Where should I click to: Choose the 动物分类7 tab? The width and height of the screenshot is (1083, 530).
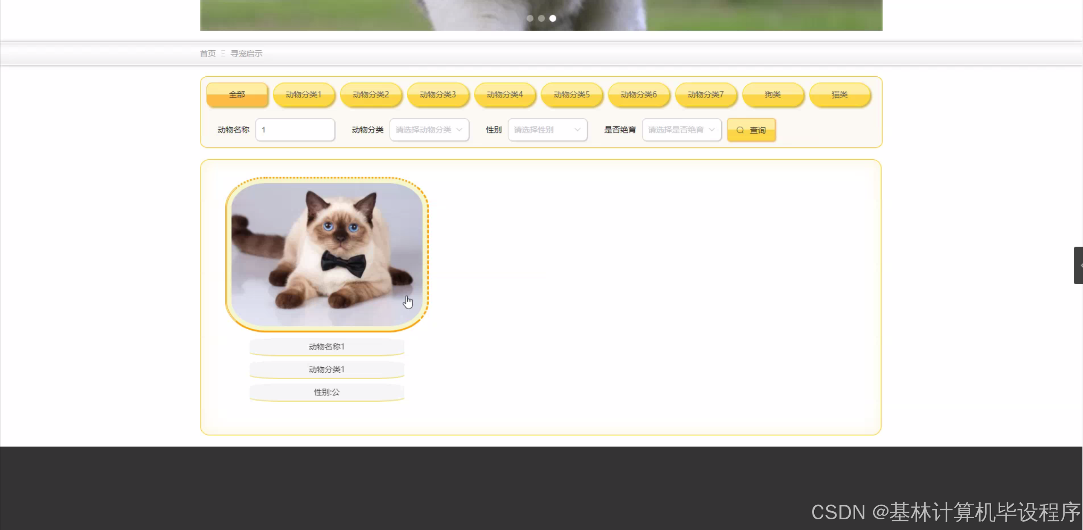706,95
